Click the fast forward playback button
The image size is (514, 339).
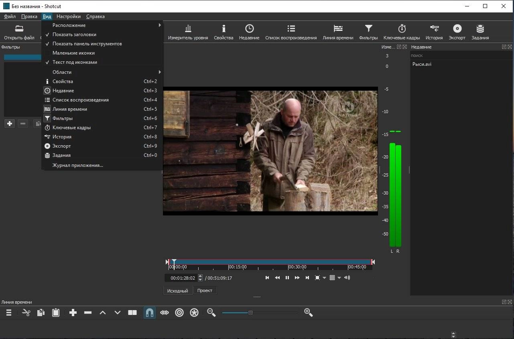(297, 278)
